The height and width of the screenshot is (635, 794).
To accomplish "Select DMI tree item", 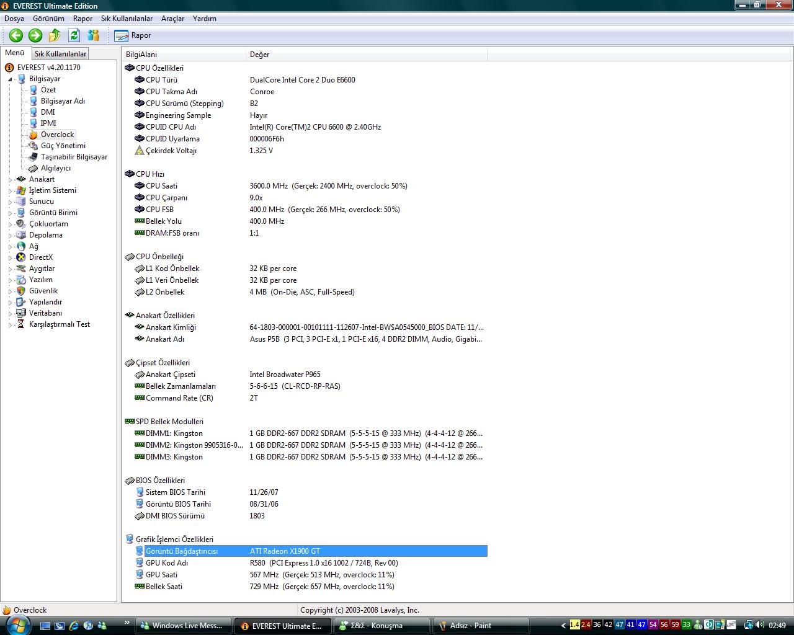I will (x=48, y=112).
